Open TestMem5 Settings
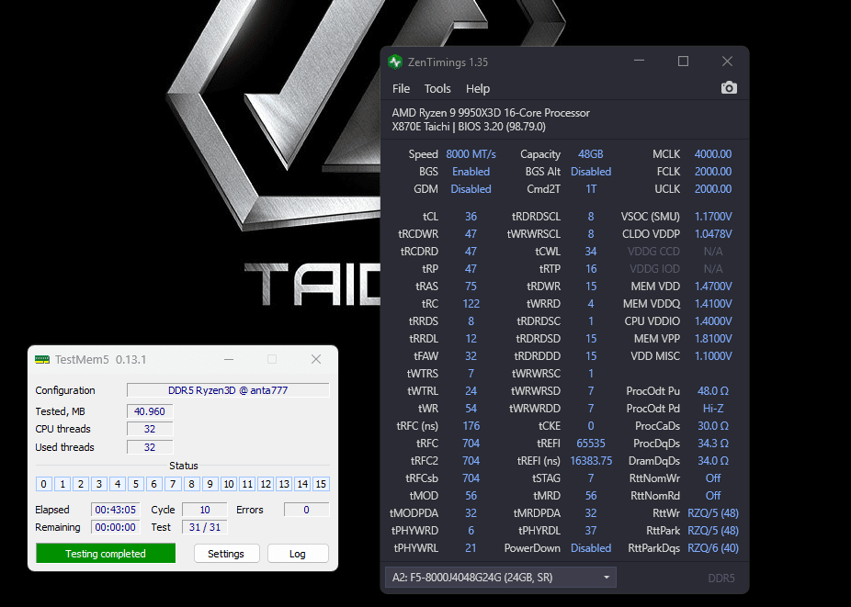Image resolution: width=851 pixels, height=607 pixels. pyautogui.click(x=226, y=554)
